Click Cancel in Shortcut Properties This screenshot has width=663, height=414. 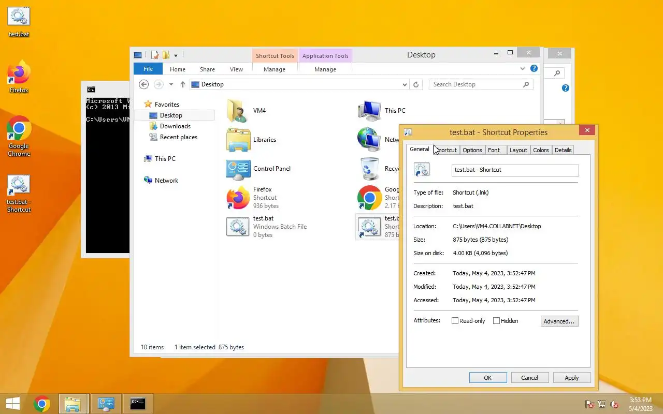529,378
